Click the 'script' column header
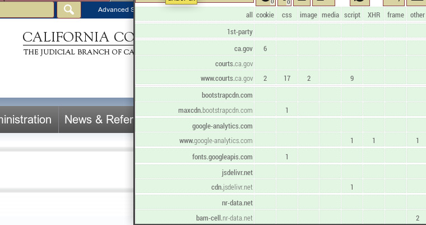Image resolution: width=426 pixels, height=225 pixels. point(352,15)
